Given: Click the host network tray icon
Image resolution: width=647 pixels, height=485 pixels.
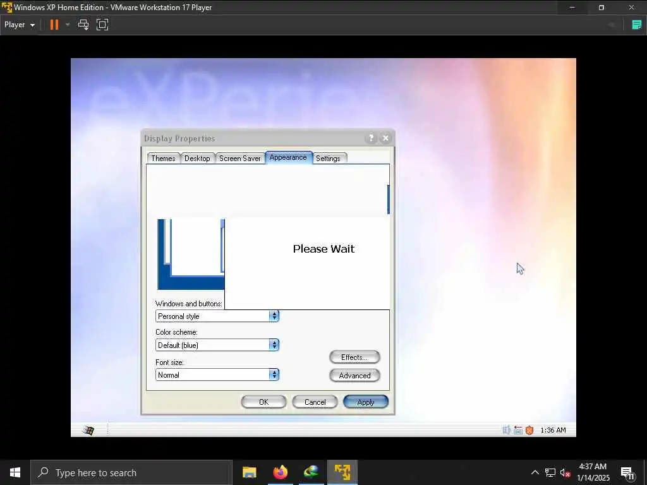Looking at the screenshot, I should pyautogui.click(x=550, y=472).
